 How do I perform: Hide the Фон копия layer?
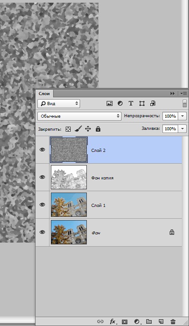(x=42, y=177)
